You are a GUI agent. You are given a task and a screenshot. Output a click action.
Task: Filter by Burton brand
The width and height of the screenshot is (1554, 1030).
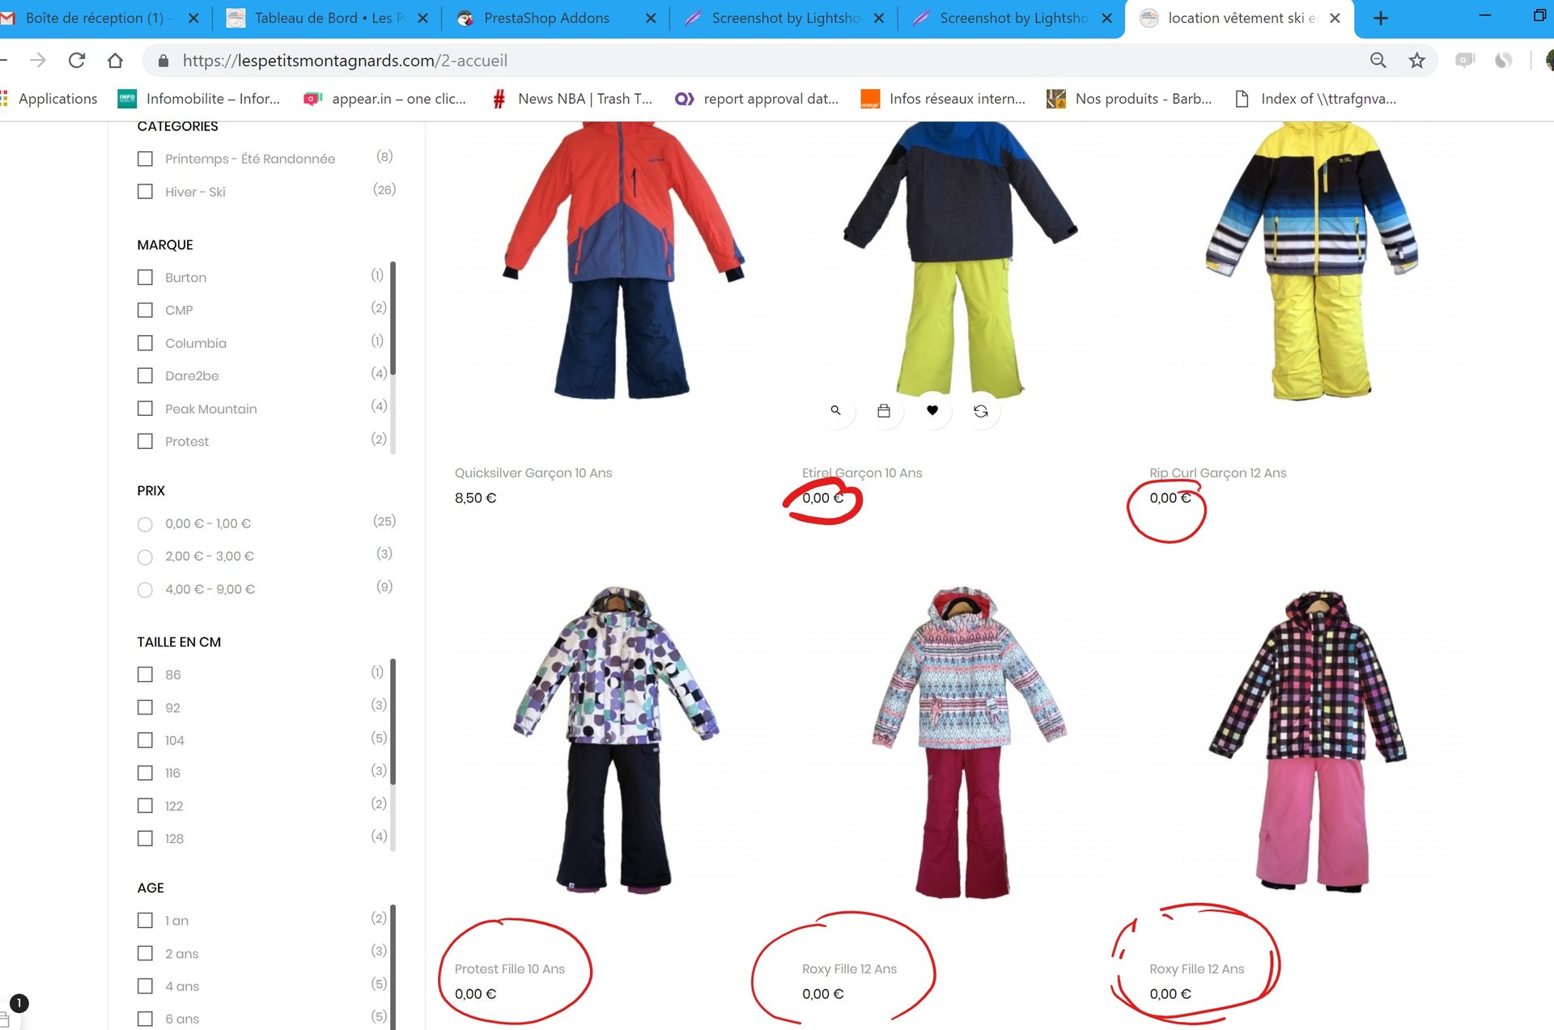tap(145, 278)
